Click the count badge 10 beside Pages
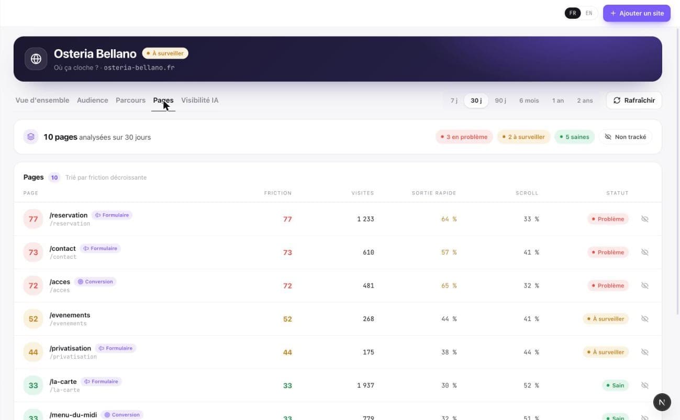This screenshot has width=680, height=420. point(54,178)
